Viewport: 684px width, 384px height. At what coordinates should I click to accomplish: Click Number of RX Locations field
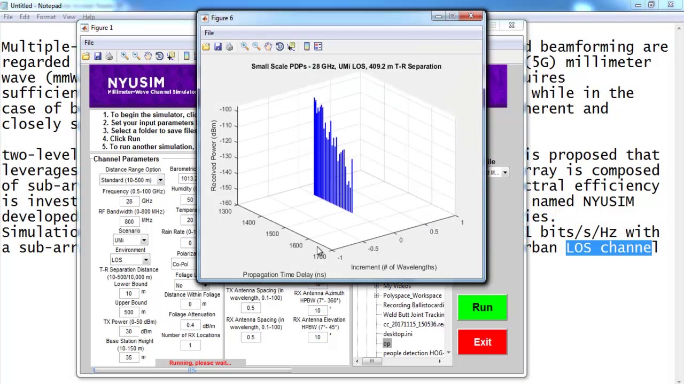pyautogui.click(x=190, y=346)
